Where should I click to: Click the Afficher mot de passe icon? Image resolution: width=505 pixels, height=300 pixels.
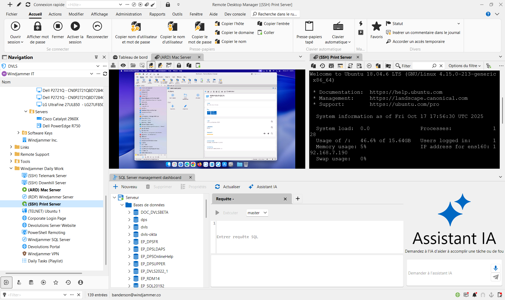tap(38, 26)
